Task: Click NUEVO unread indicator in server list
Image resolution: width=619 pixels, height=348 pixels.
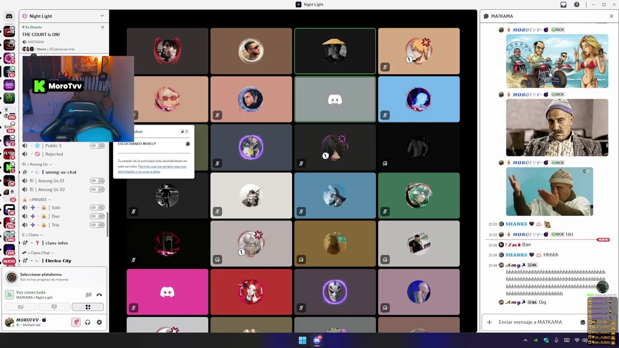Action: (9, 261)
